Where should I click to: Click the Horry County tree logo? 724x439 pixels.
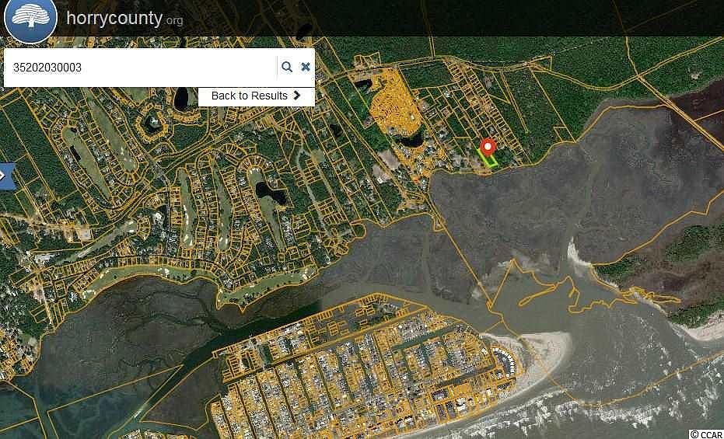pyautogui.click(x=30, y=19)
